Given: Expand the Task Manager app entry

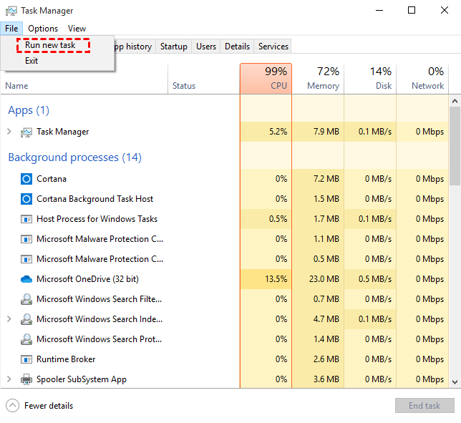Looking at the screenshot, I should click(x=9, y=132).
